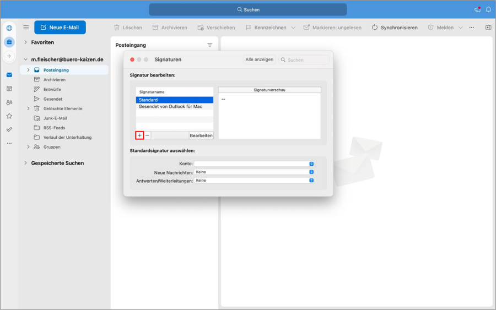496x310 pixels.
Task: Click the Signaturvorschau preview area
Action: click(269, 116)
